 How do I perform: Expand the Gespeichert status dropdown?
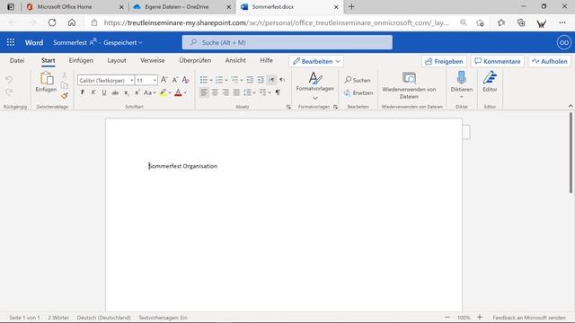[122, 42]
